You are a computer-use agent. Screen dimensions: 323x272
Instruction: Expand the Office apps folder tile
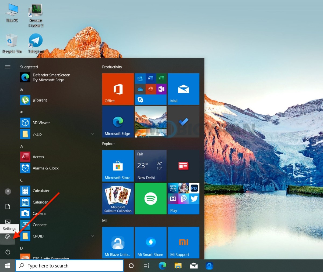coord(118,89)
